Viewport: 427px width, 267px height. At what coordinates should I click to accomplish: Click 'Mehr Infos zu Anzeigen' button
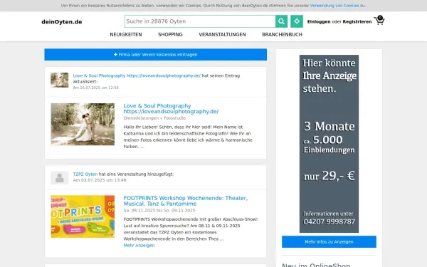pyautogui.click(x=329, y=241)
